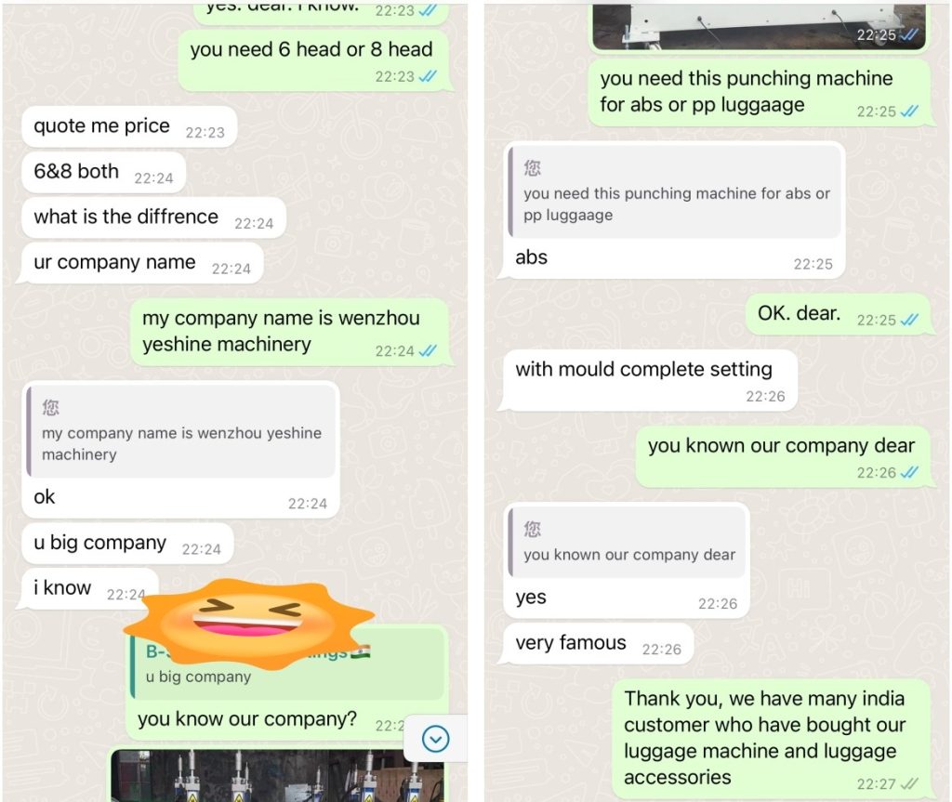952x802 pixels.
Task: Select the 'what is the diffrence' message
Action: 153,217
